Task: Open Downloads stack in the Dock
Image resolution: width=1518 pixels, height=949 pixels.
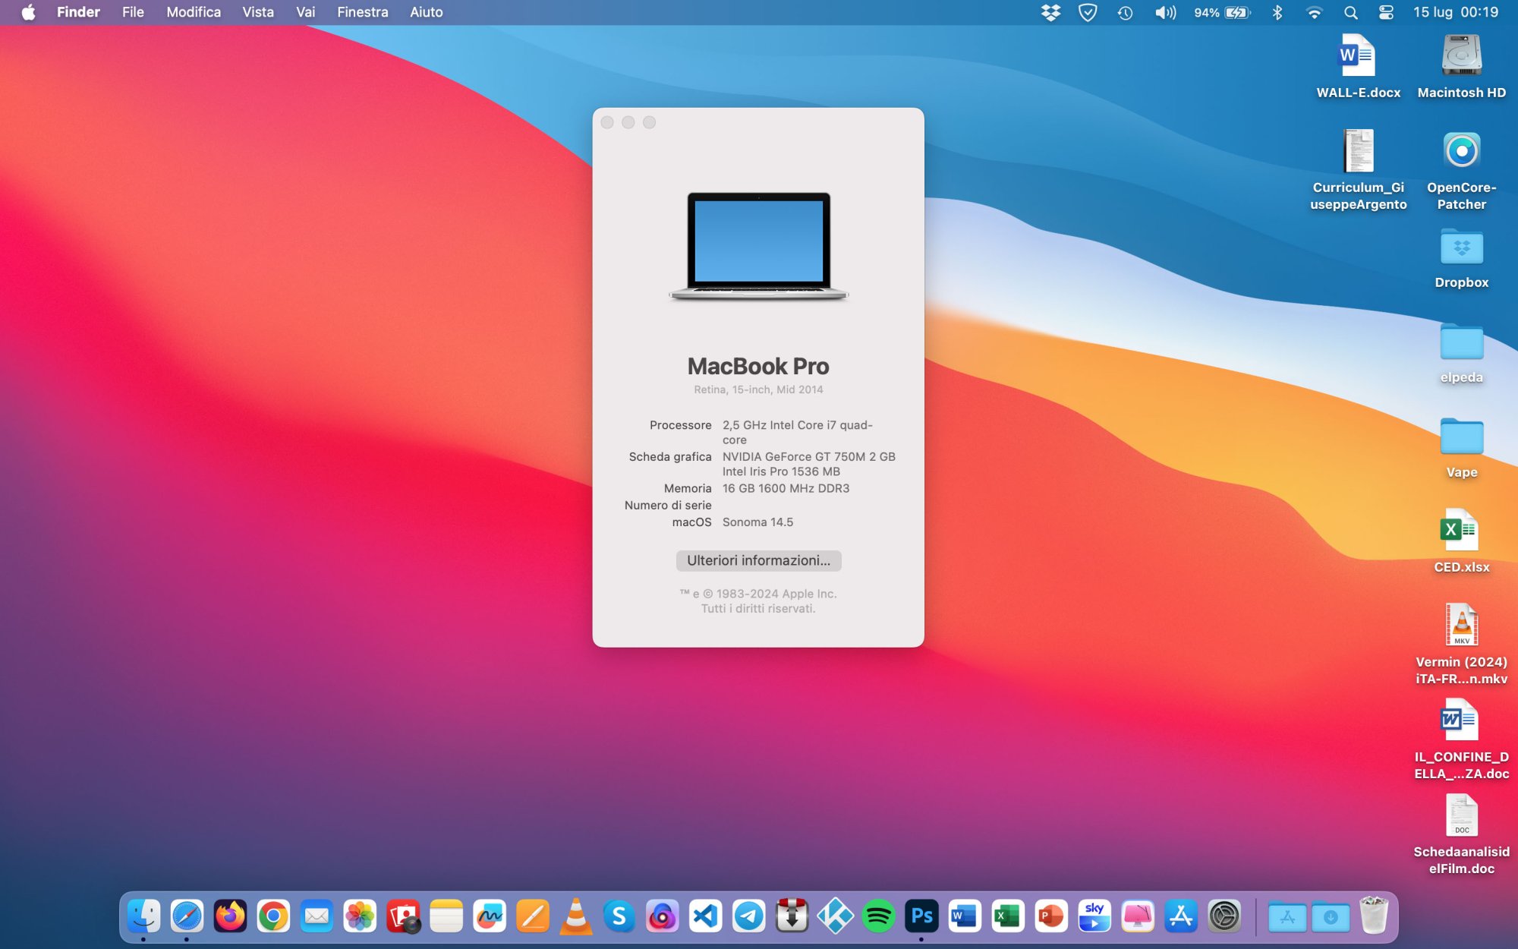Action: click(1331, 917)
